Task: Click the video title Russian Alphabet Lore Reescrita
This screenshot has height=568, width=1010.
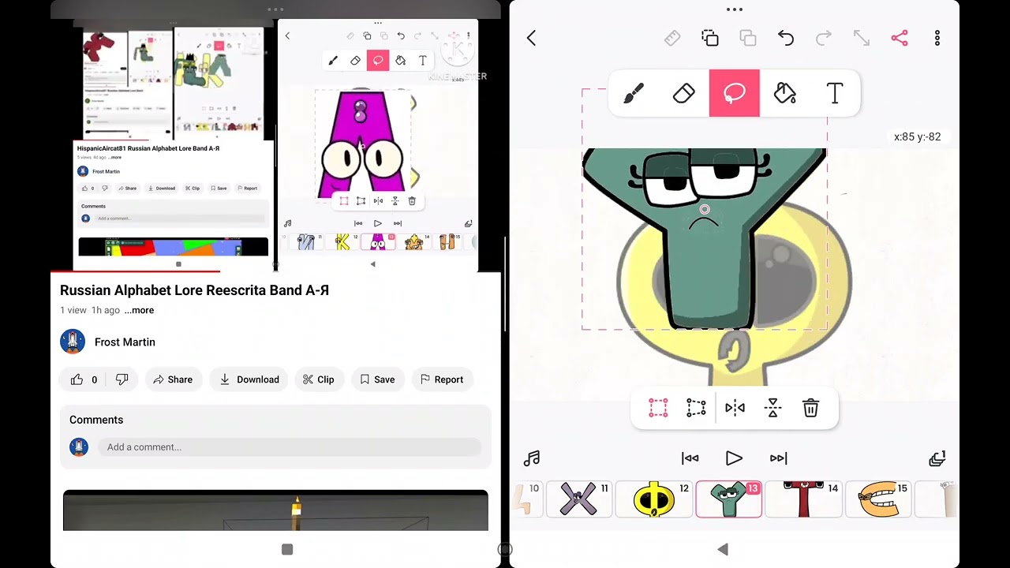Action: (x=194, y=290)
